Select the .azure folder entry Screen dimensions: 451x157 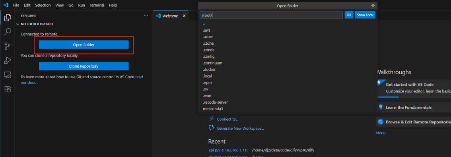click(x=288, y=37)
